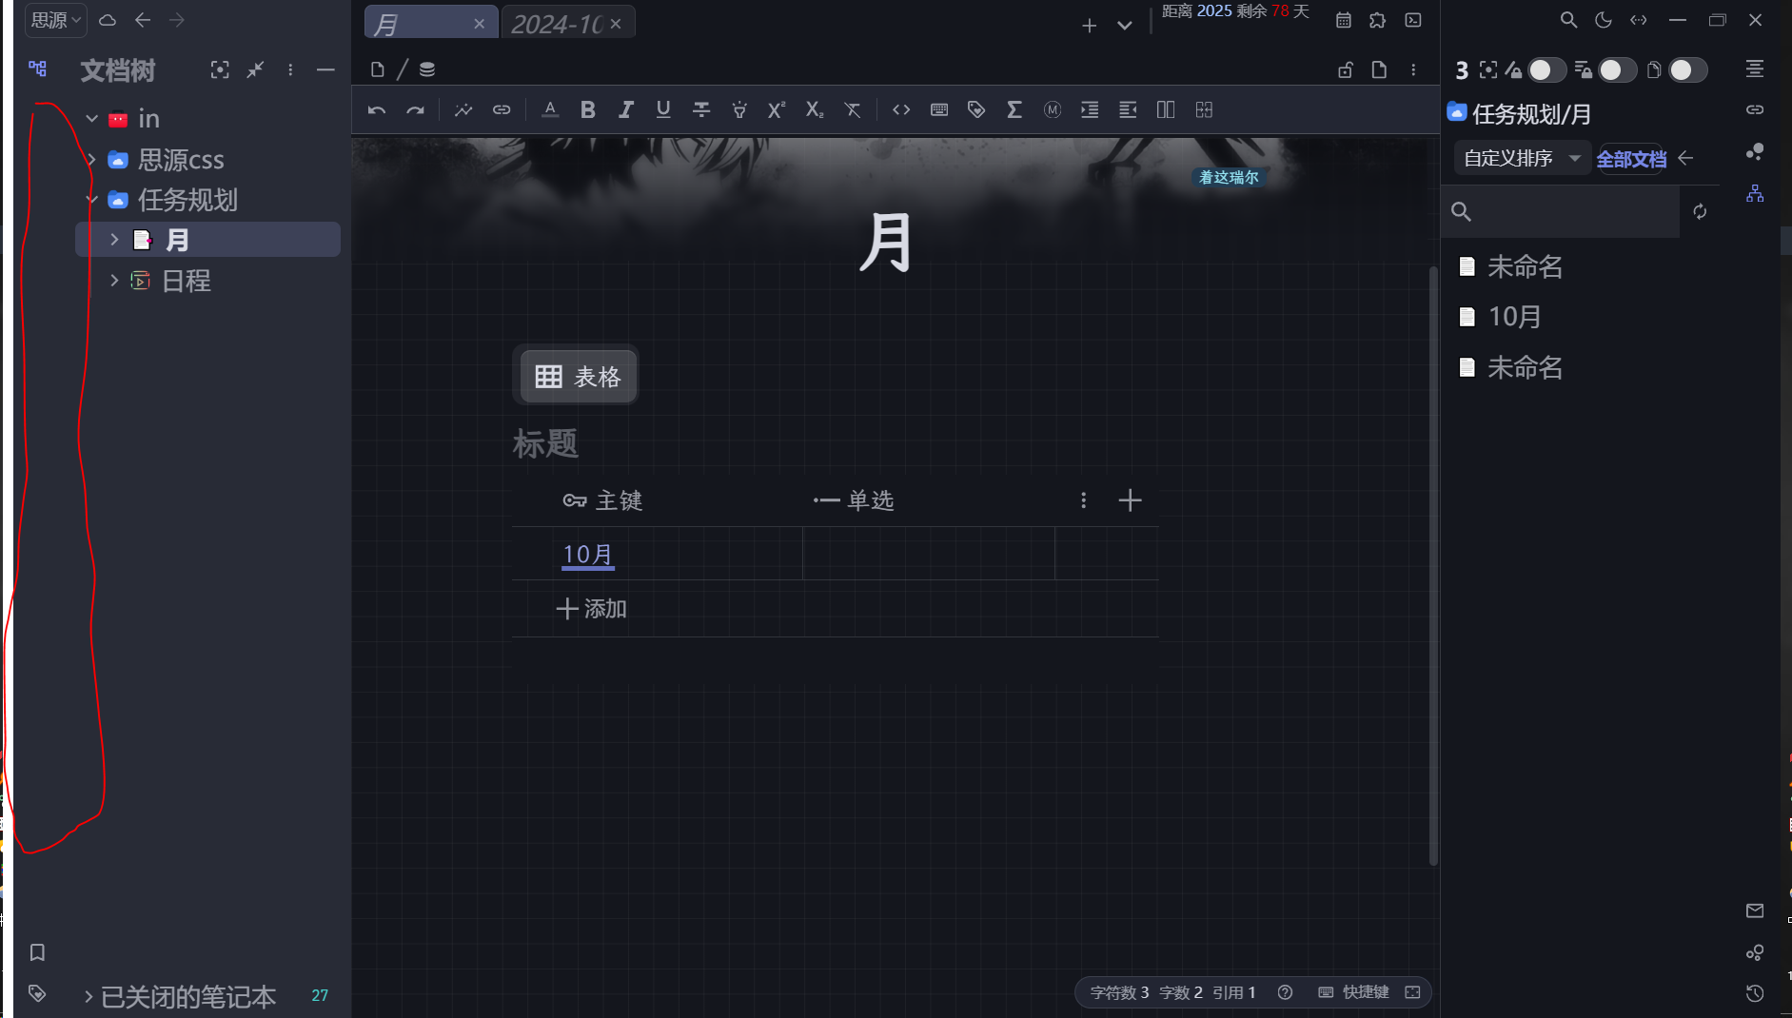
Task: Open the 思源 main menu dropdown
Action: (x=56, y=20)
